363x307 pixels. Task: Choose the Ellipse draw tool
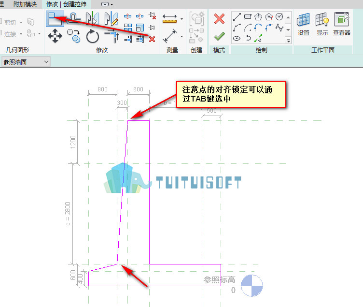pyautogui.click(x=237, y=38)
